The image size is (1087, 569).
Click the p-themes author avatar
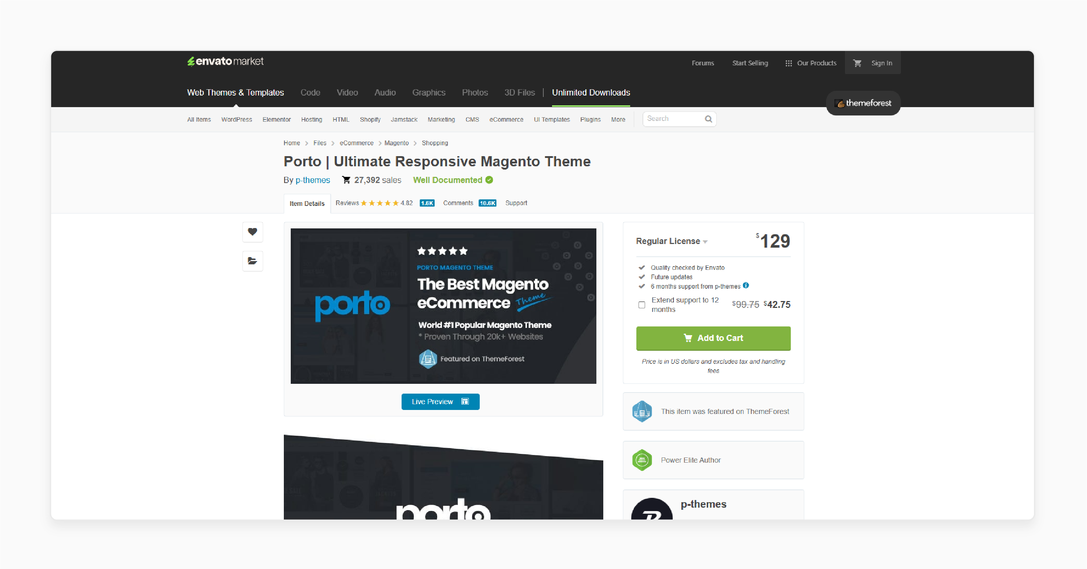tap(652, 509)
